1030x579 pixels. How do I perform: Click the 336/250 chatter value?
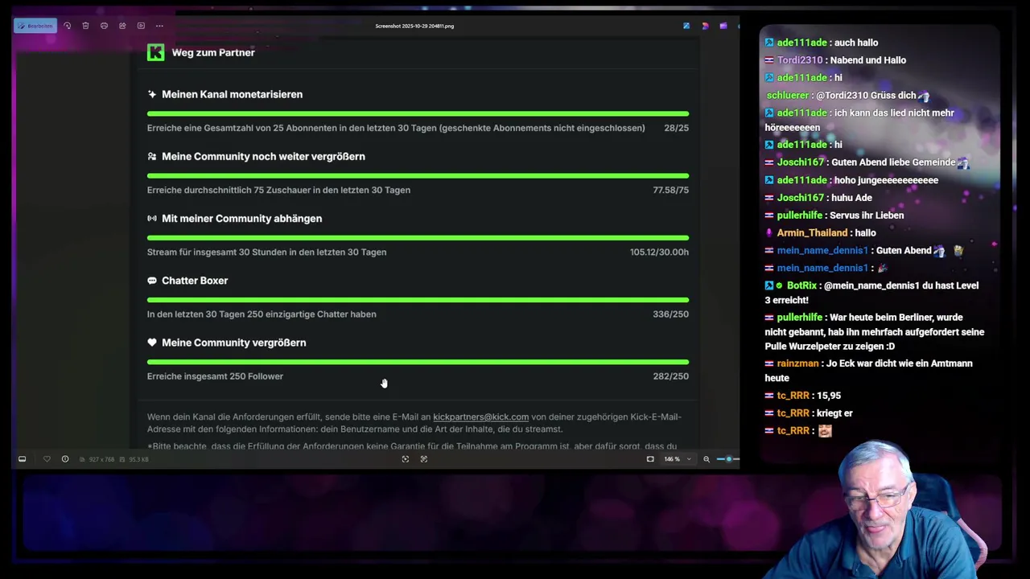click(x=670, y=314)
